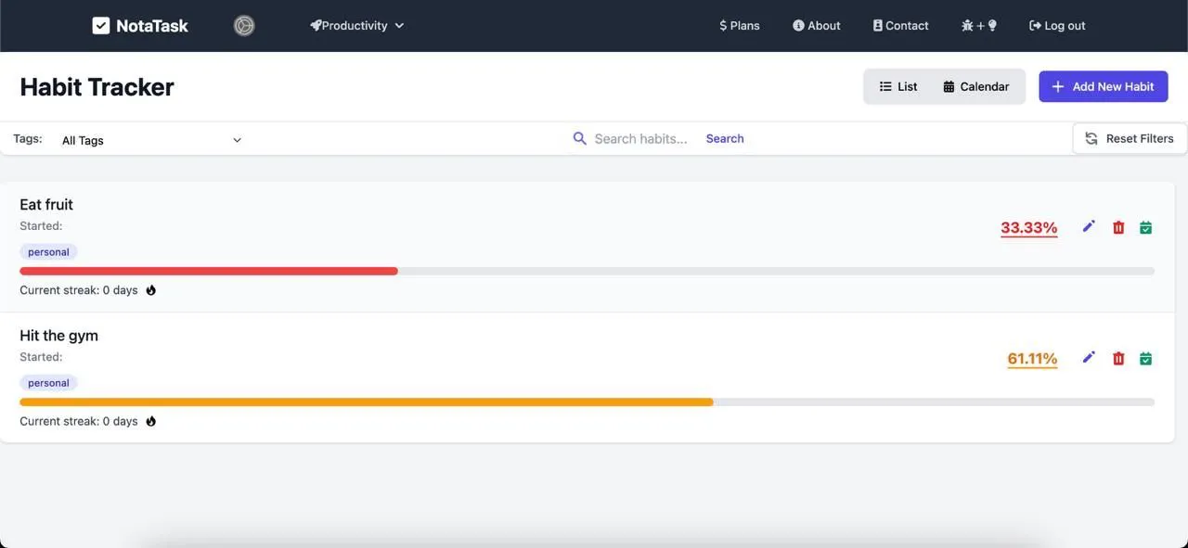
Task: Click the Habit Tracker heading
Action: (97, 87)
